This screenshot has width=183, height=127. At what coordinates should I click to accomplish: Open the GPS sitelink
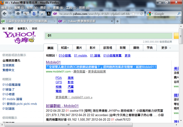point(59,82)
